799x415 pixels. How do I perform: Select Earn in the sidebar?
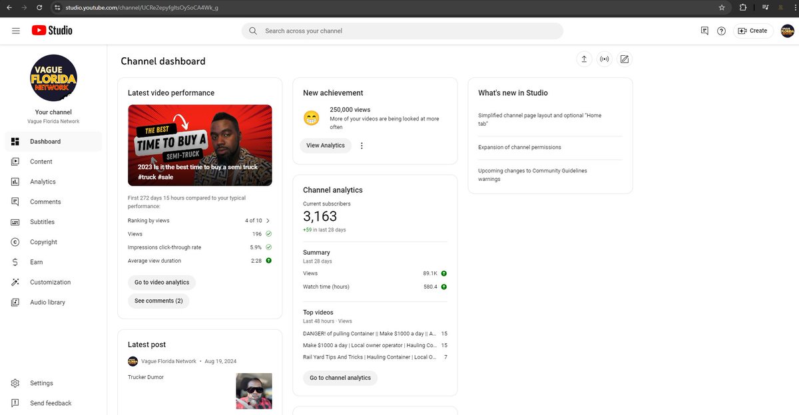pos(53,262)
